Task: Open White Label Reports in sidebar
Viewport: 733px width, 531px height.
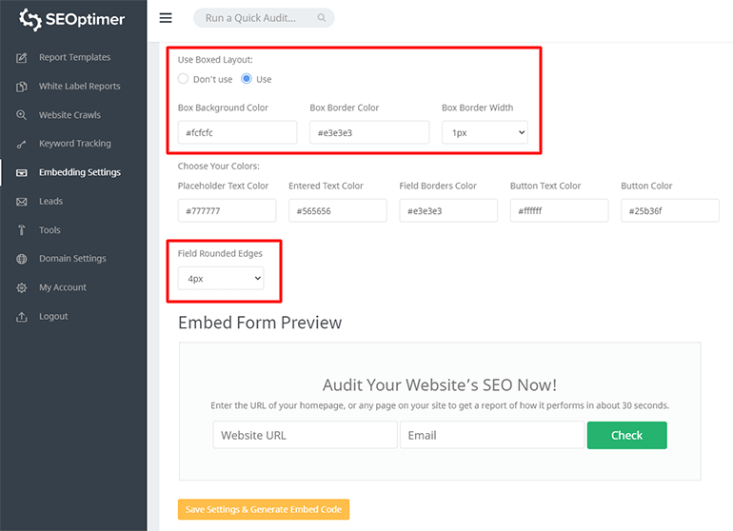Action: point(79,87)
